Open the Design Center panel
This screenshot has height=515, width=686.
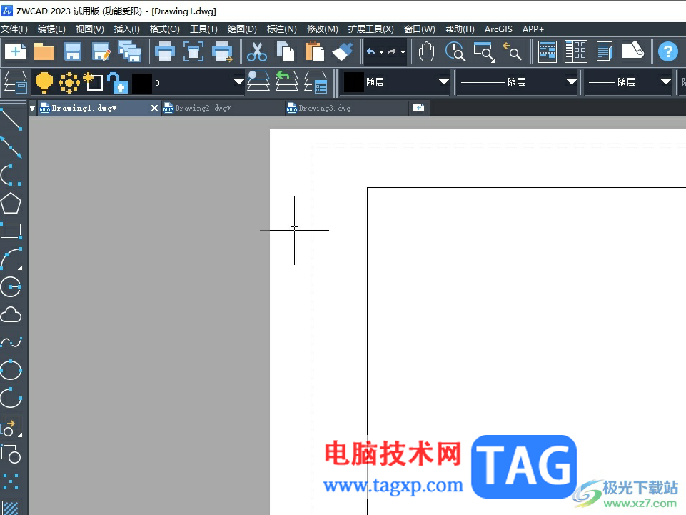coord(576,51)
